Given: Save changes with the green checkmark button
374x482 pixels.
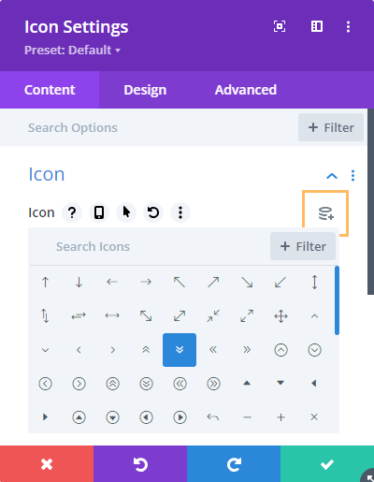Looking at the screenshot, I should point(327,464).
